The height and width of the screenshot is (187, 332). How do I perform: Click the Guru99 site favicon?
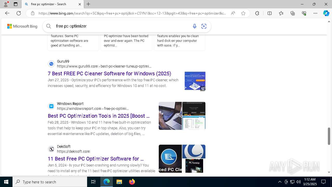[x=51, y=64]
